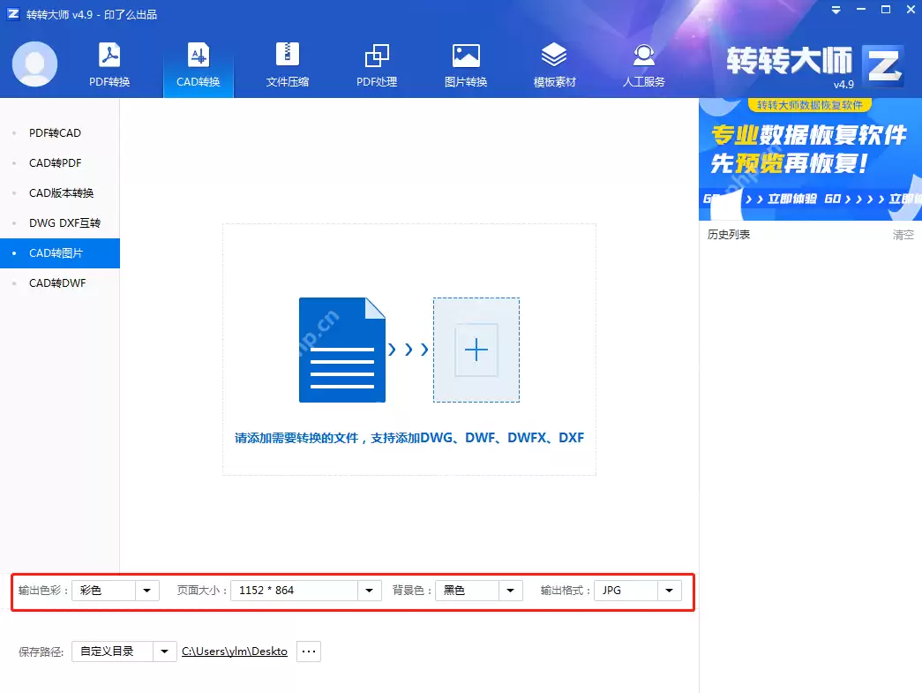Switch to the CAD转PDF tab

pyautogui.click(x=56, y=162)
